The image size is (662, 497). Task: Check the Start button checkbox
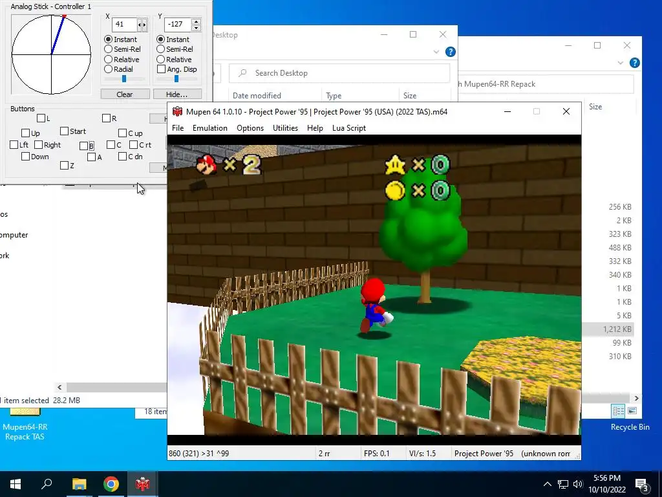64,131
